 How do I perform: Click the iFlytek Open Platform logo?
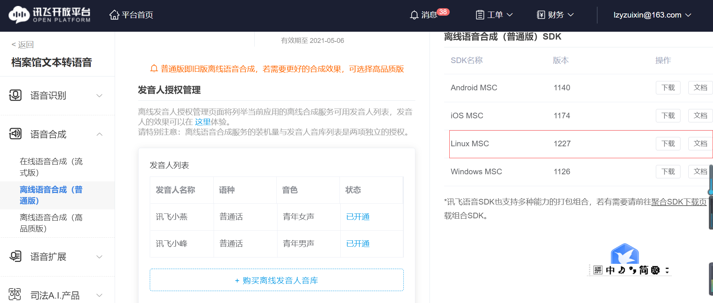point(50,15)
